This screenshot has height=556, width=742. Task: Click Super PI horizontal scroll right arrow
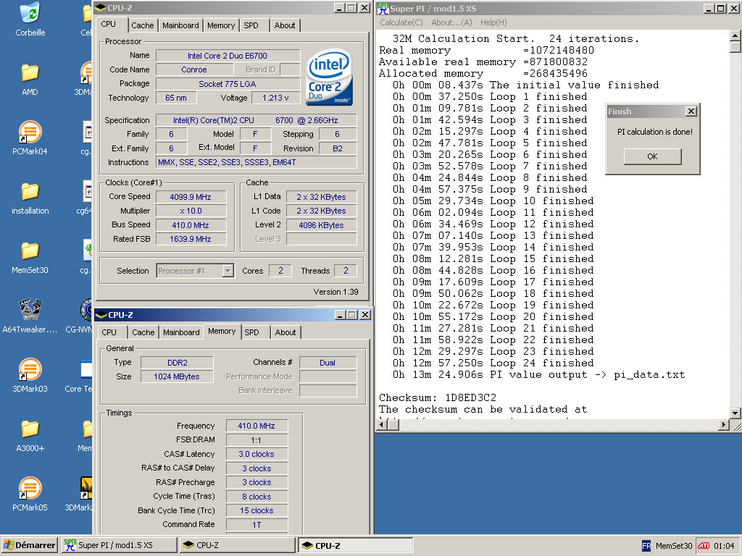click(x=723, y=425)
